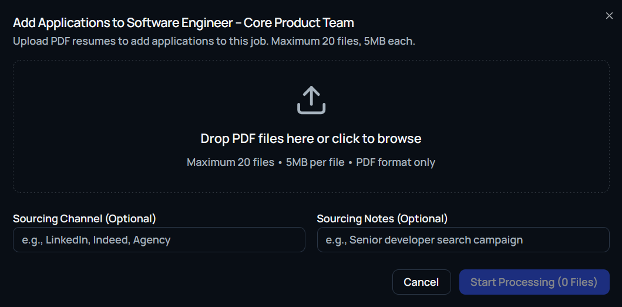Click the subtitle about uploading PDF resumes

pyautogui.click(x=214, y=42)
